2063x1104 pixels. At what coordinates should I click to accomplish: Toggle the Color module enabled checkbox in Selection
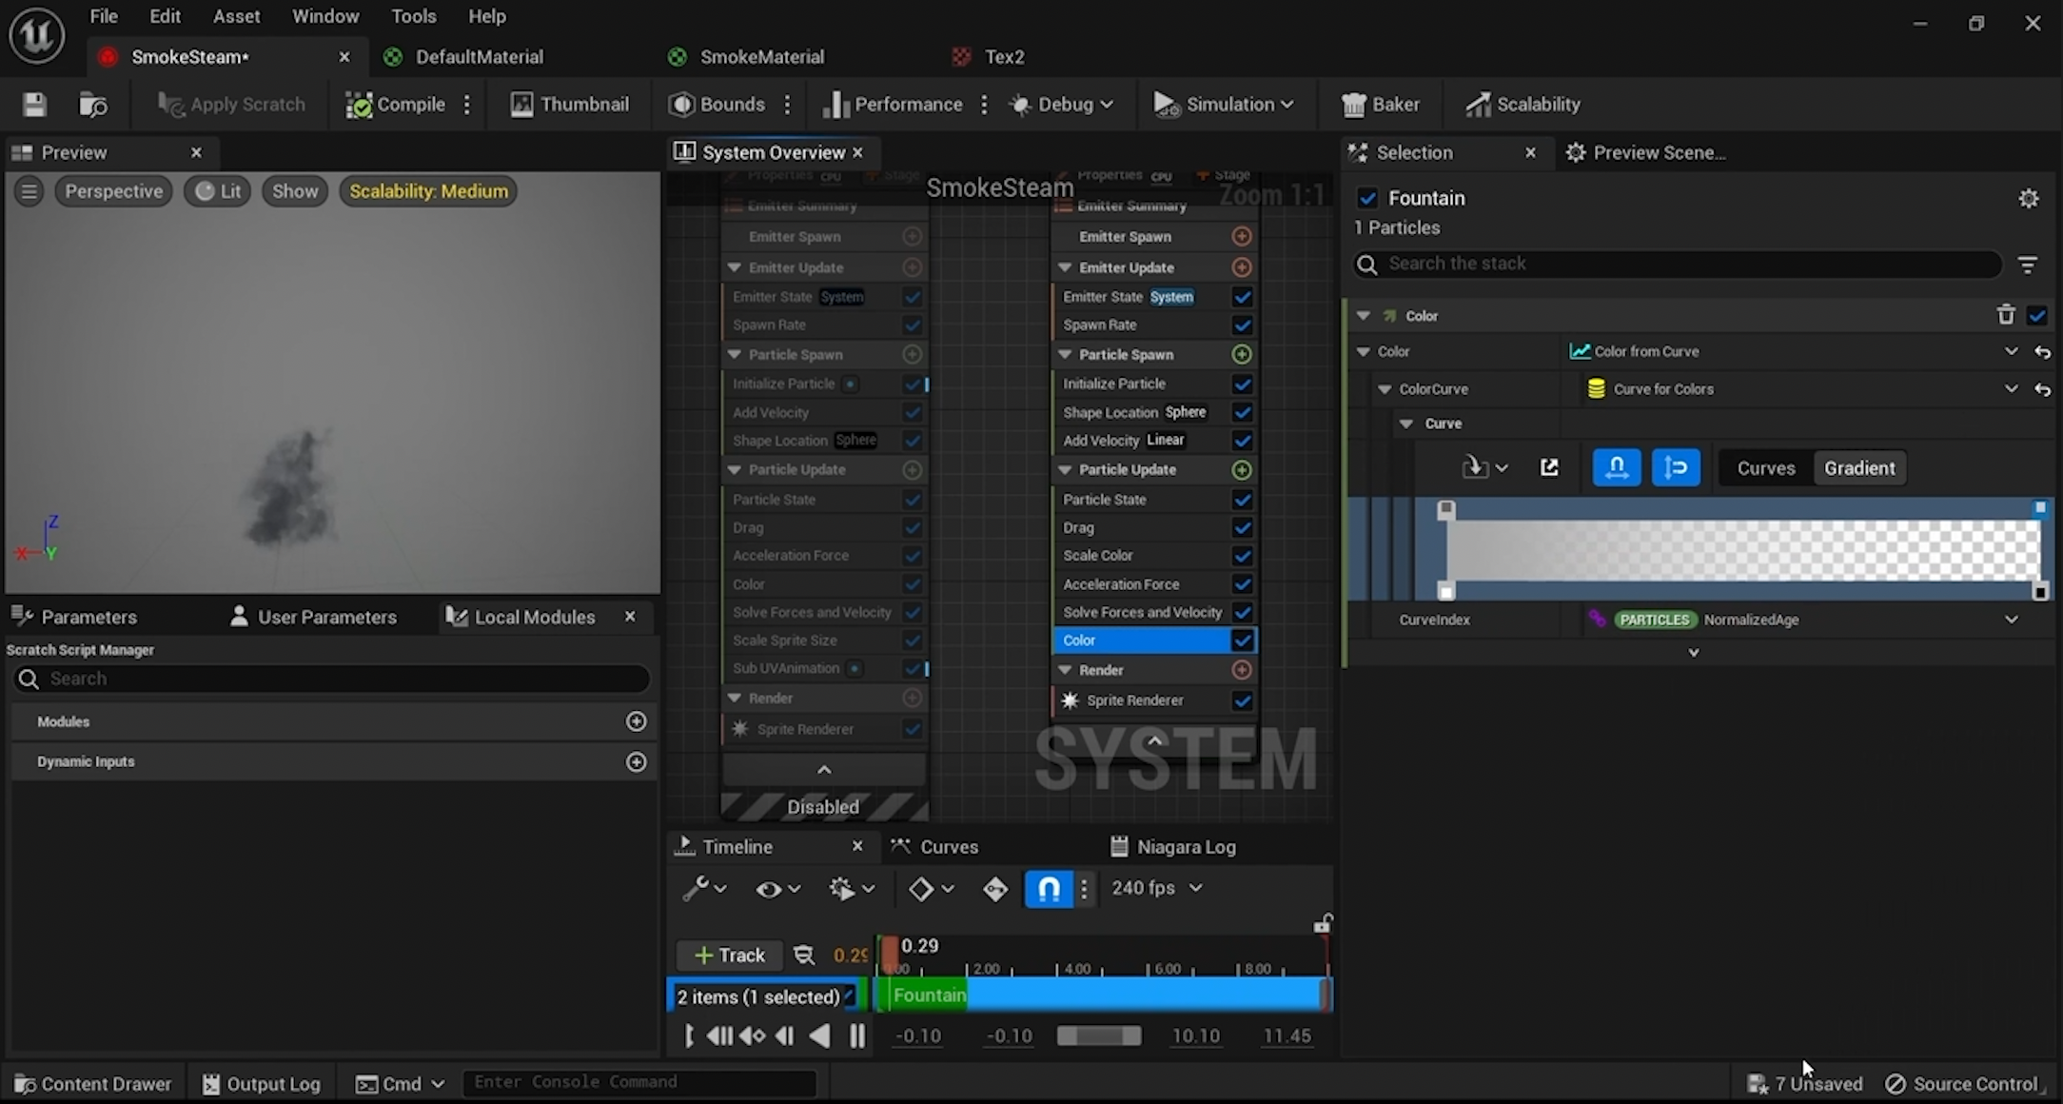point(2037,315)
